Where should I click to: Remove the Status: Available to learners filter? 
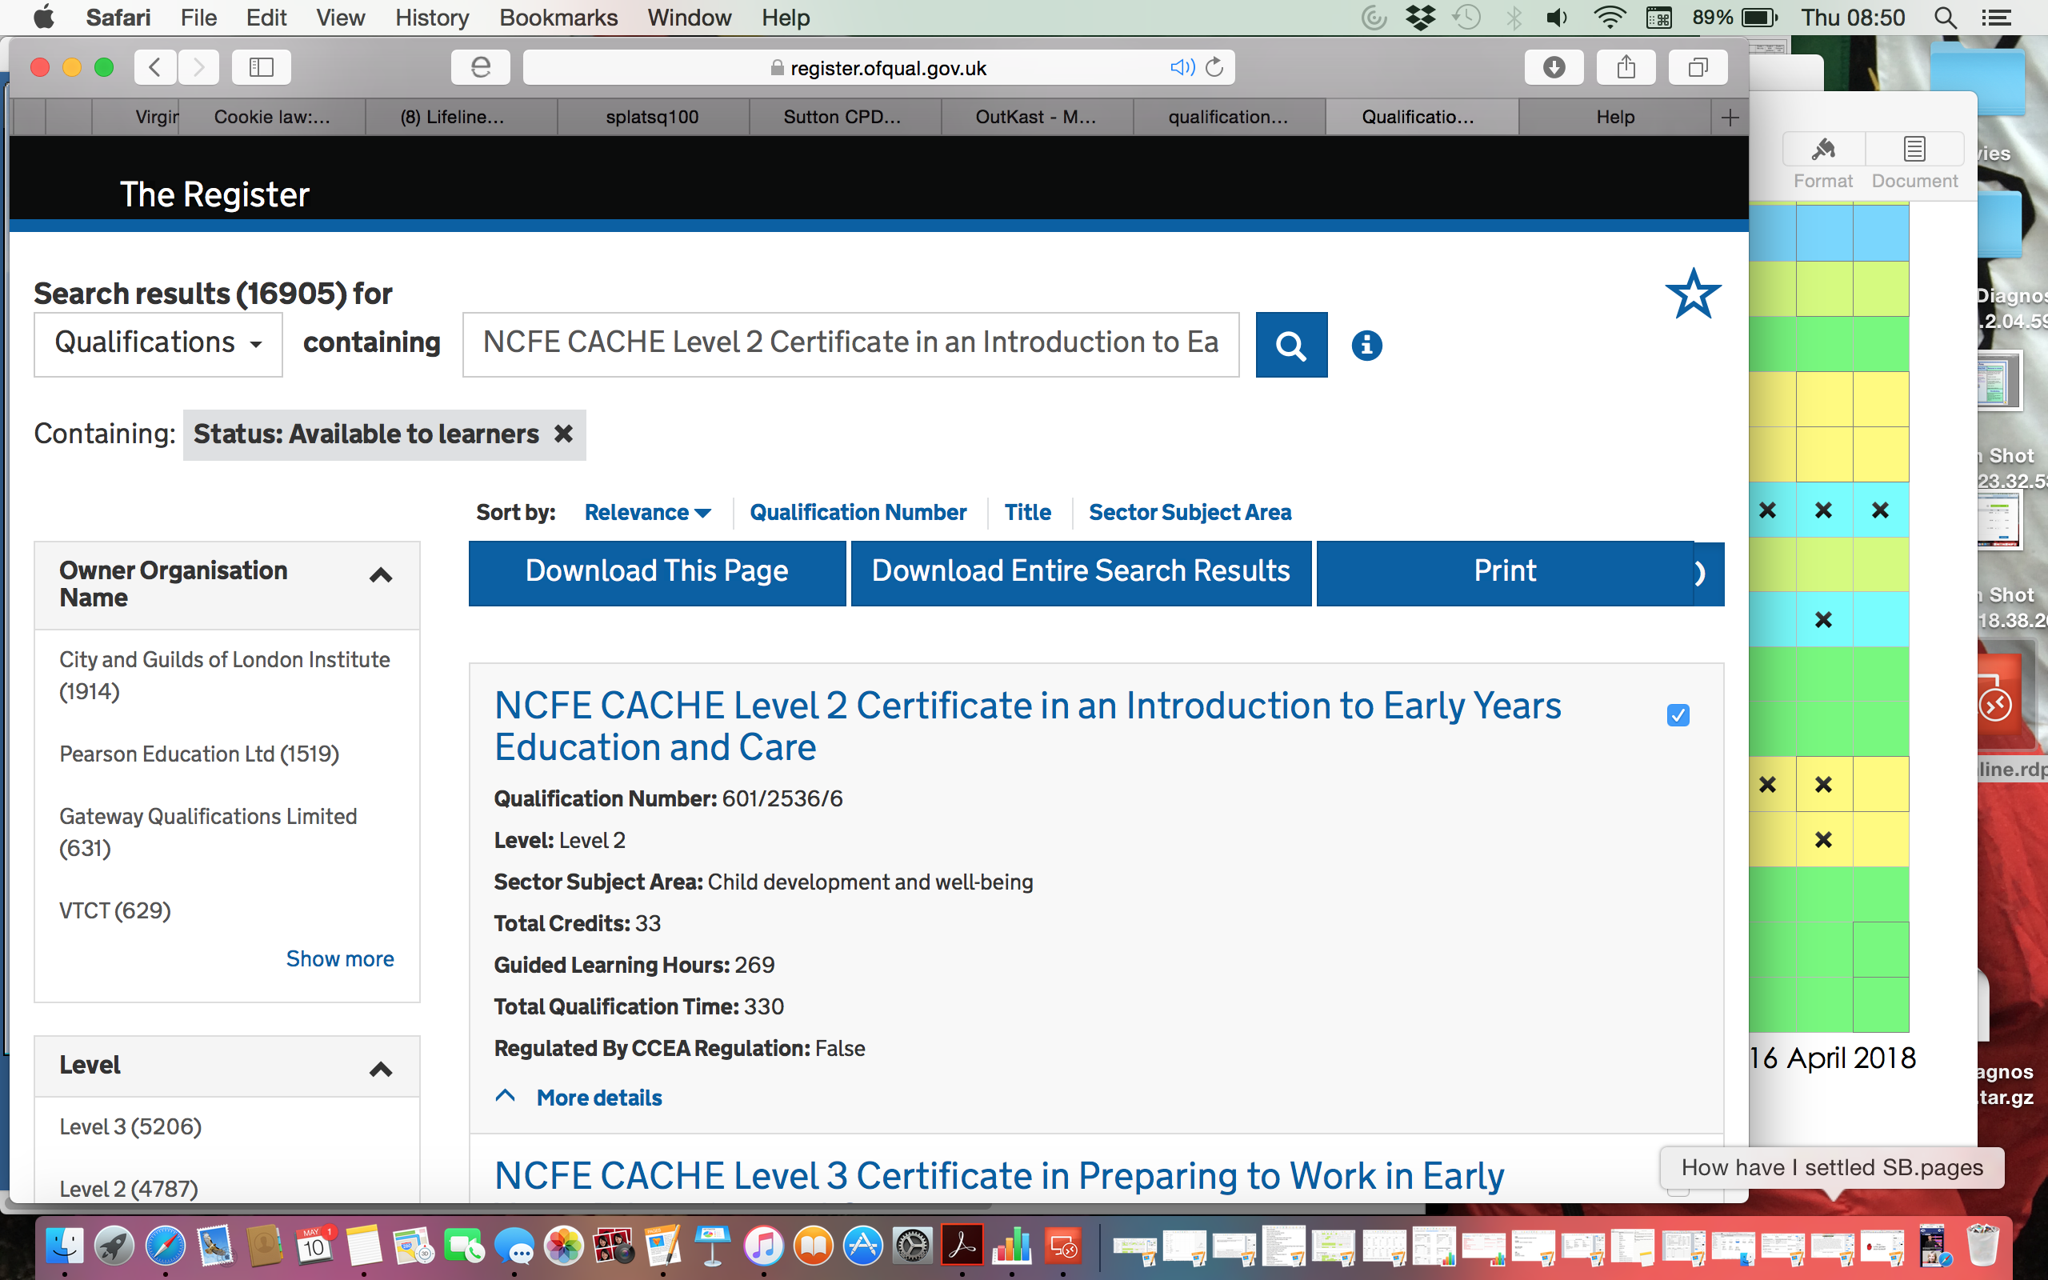[x=564, y=434]
